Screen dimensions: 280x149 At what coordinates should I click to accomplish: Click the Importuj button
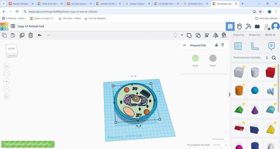(238, 35)
